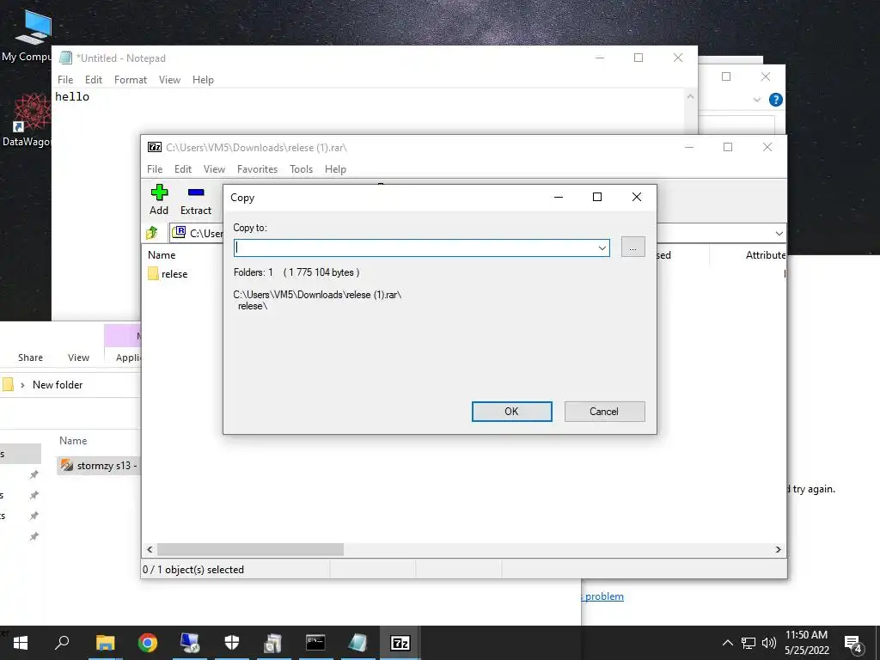Expand the Copy to path dropdown
This screenshot has height=660, width=880.
point(602,247)
